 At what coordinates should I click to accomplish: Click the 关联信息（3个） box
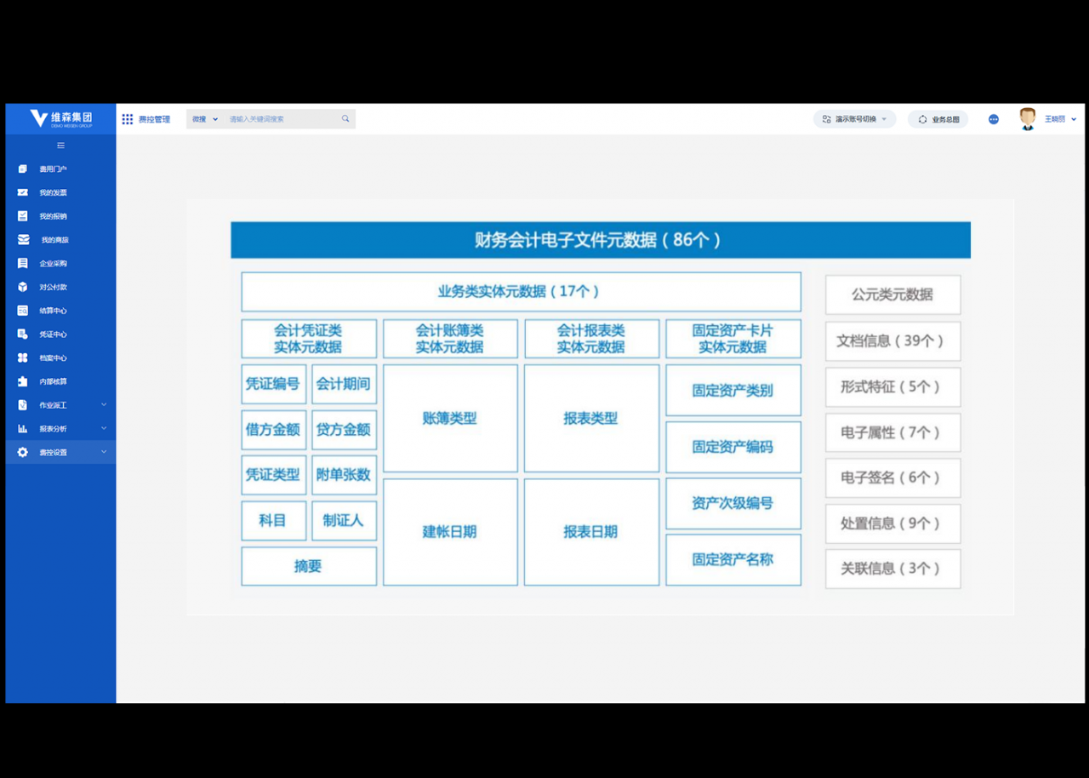click(893, 569)
